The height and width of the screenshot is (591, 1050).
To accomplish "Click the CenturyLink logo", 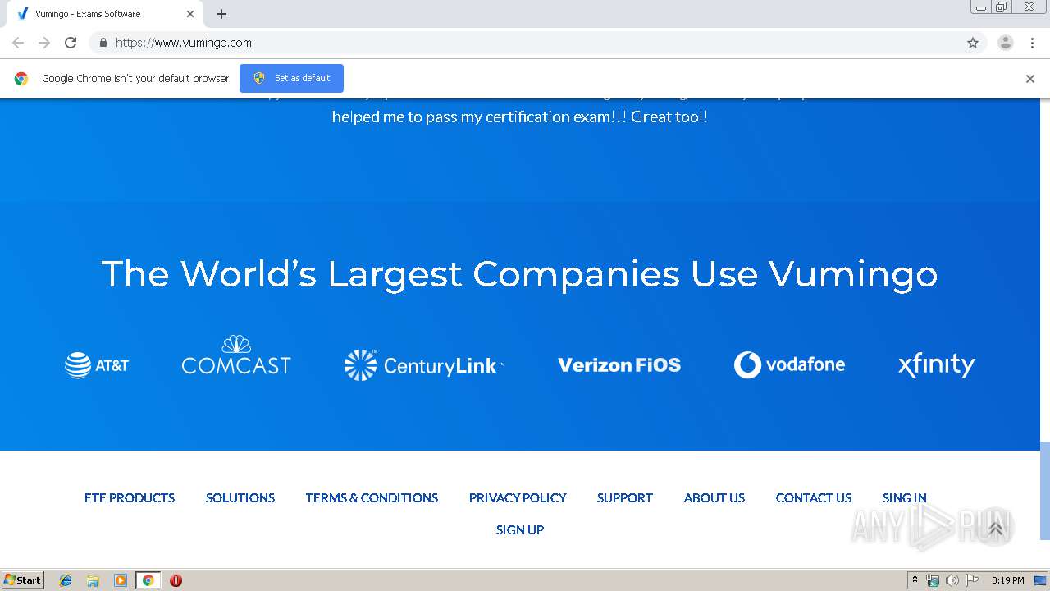I will click(424, 365).
